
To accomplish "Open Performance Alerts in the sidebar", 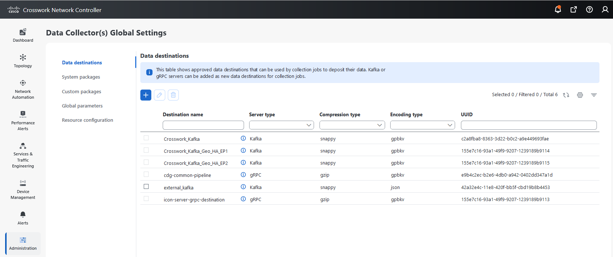I will point(23,121).
